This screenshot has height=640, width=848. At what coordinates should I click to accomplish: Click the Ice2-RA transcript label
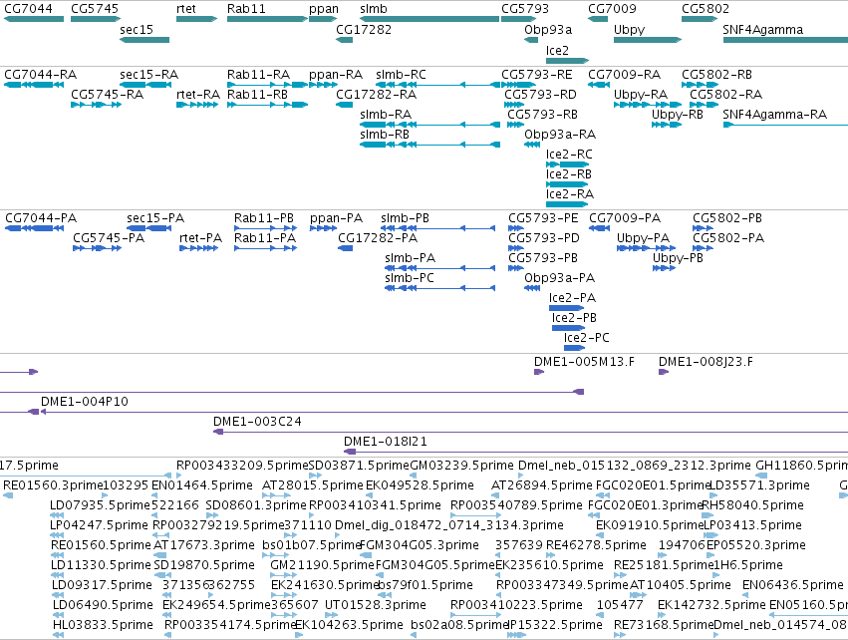tap(569, 193)
